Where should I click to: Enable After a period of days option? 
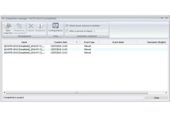[x=67, y=31]
